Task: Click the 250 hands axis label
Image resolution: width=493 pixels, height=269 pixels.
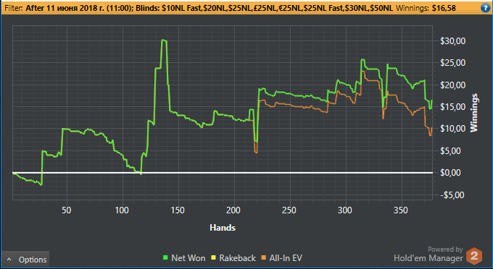Action: pos(289,210)
